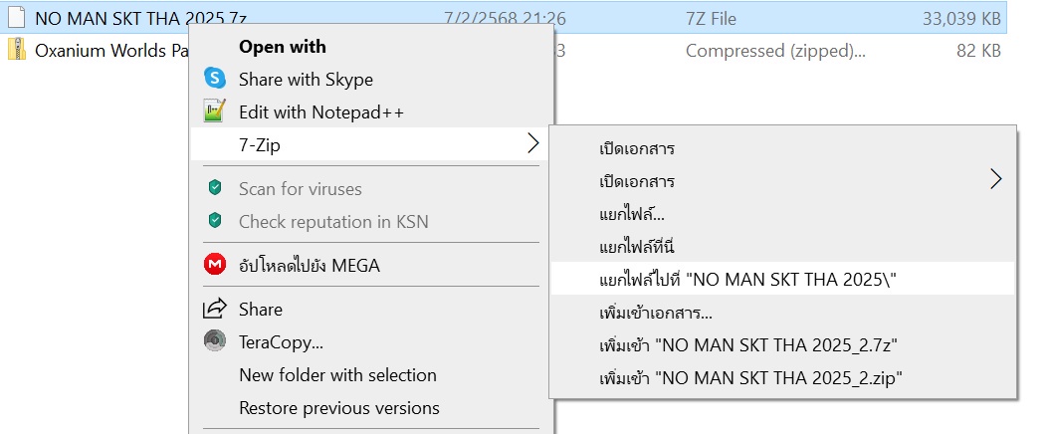Open the เพิ่มเข้าเอกสาร... dialog entry
1050x434 pixels.
[656, 313]
